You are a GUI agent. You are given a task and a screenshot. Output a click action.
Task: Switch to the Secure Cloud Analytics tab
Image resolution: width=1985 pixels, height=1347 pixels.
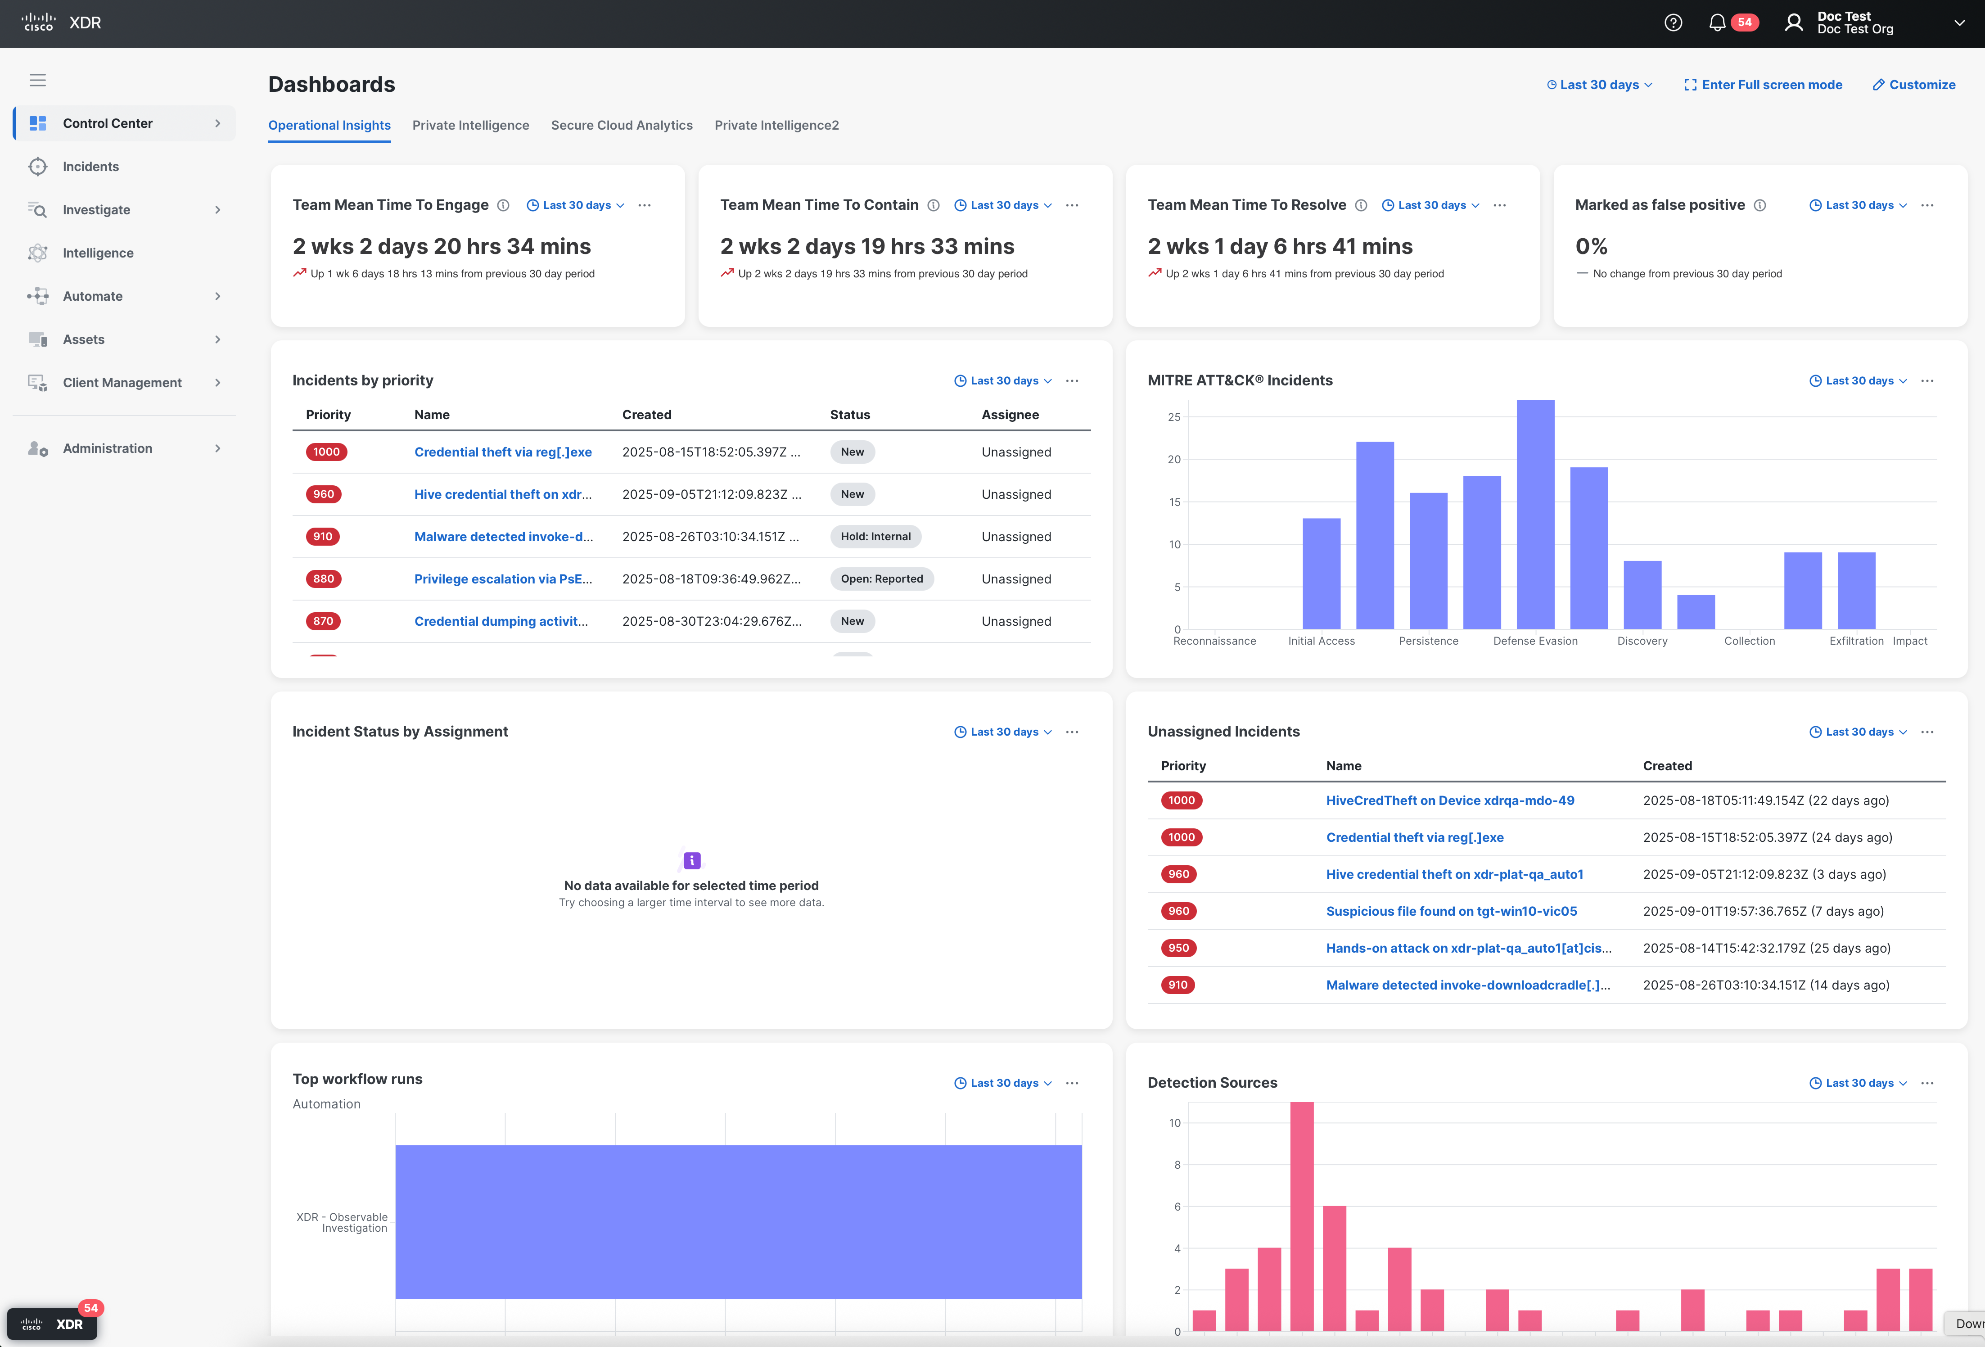621,126
